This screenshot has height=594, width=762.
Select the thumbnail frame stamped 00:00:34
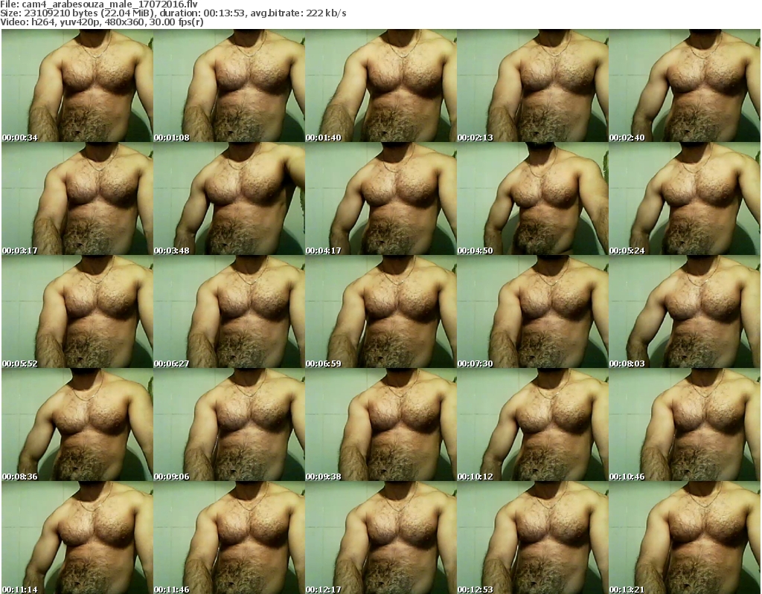(77, 85)
